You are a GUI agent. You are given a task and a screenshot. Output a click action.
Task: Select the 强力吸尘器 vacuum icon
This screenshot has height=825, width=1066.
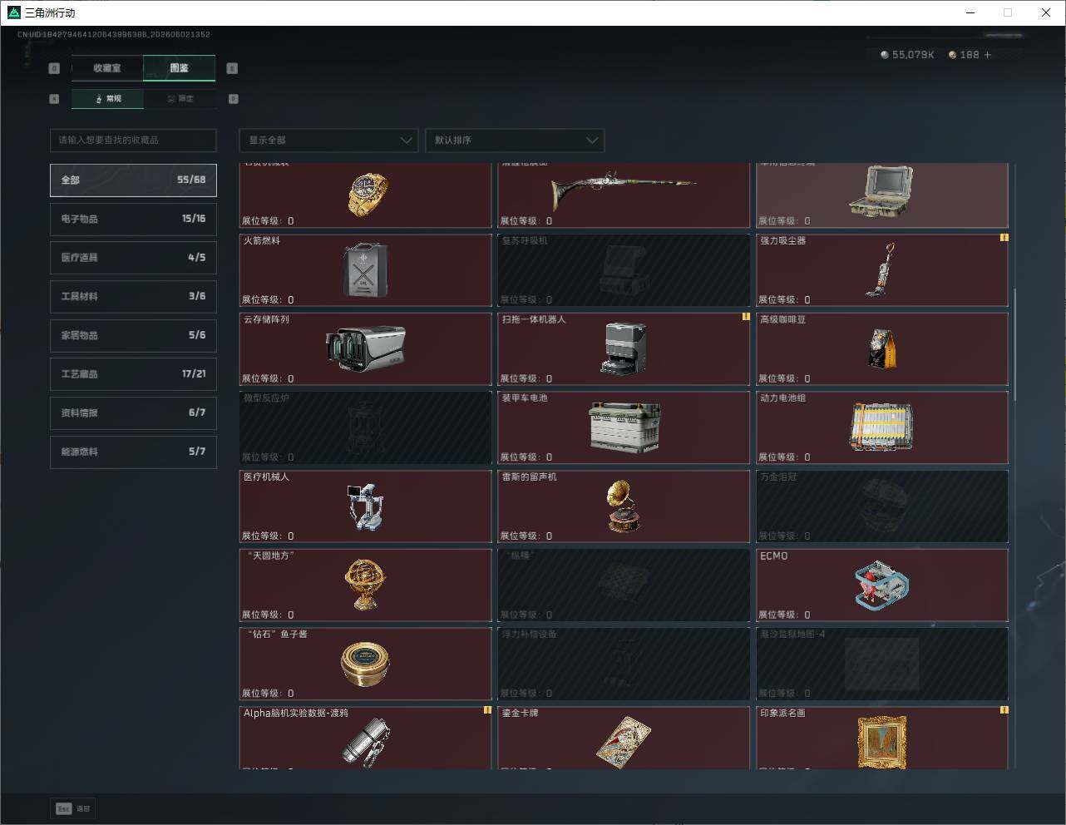(881, 270)
